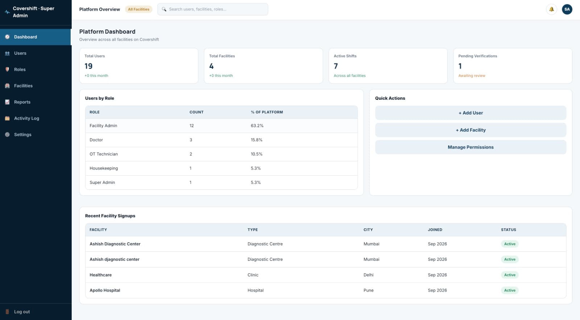The image size is (580, 320).
Task: Focus the search users, facilities, roles field
Action: coord(213,9)
